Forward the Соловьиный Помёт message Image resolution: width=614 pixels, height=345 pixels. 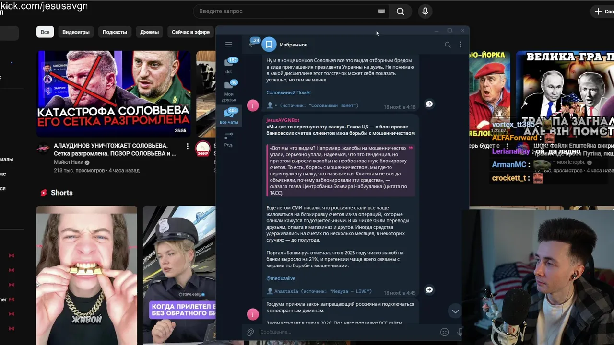[429, 104]
